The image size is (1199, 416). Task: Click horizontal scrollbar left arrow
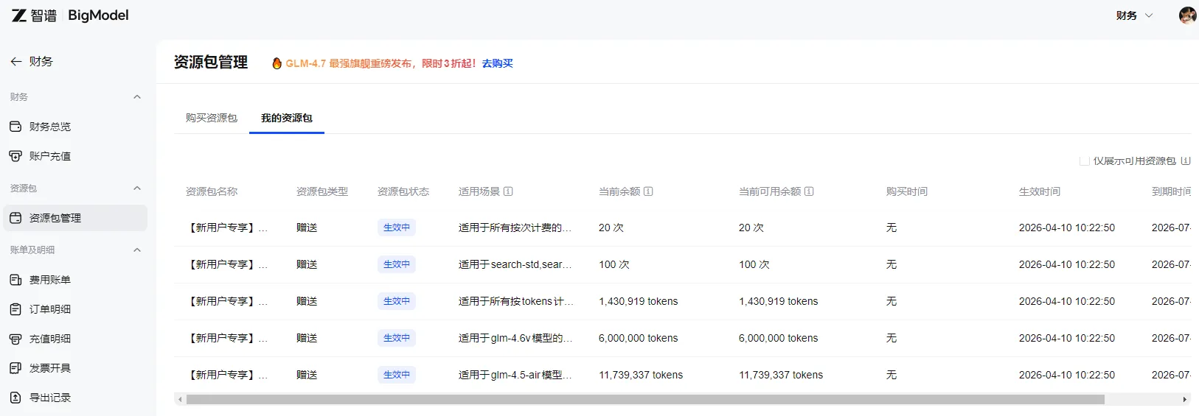(x=180, y=400)
